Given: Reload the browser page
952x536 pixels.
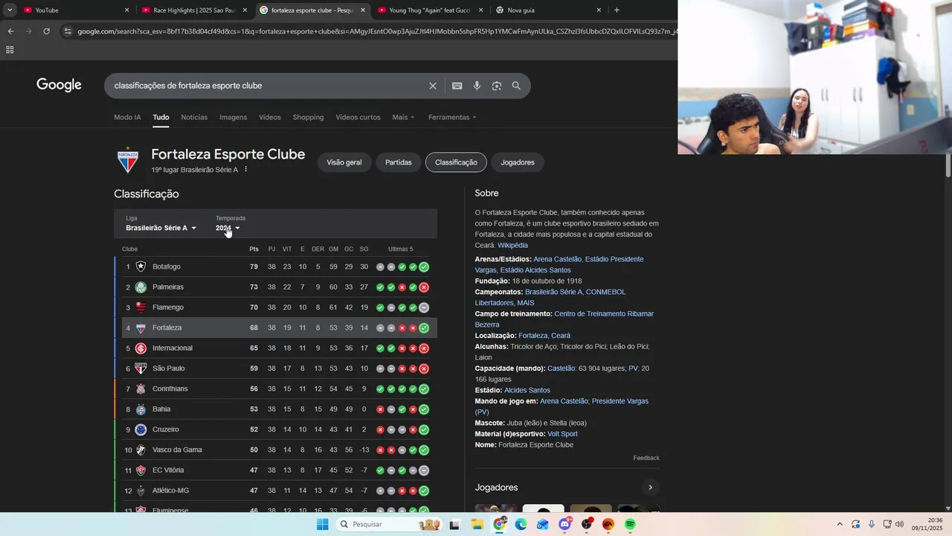Looking at the screenshot, I should [46, 31].
